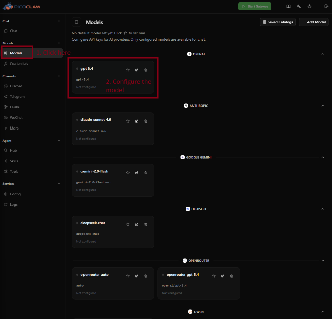Open the Tools page
Screen dimensions: 332x319
32,171
